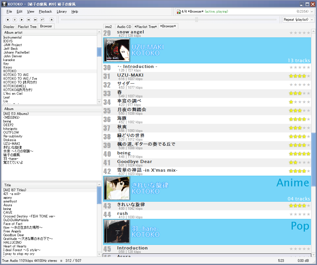Pause the currently playing track
This screenshot has height=265, width=317.
click(x=15, y=20)
